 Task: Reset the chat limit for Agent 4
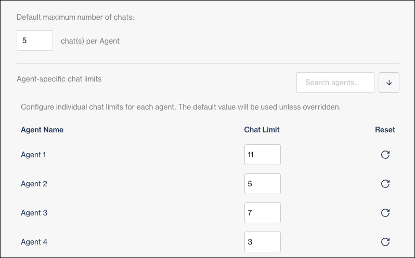[385, 242]
